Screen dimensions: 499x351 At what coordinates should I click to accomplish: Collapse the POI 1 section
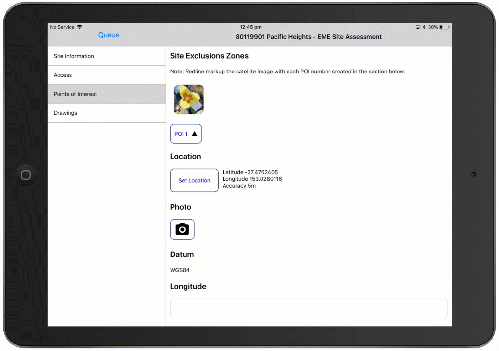pyautogui.click(x=186, y=134)
